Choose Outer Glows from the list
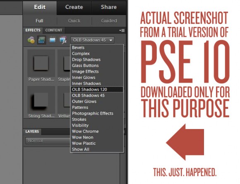Image resolution: width=240 pixels, height=184 pixels. tap(97, 101)
